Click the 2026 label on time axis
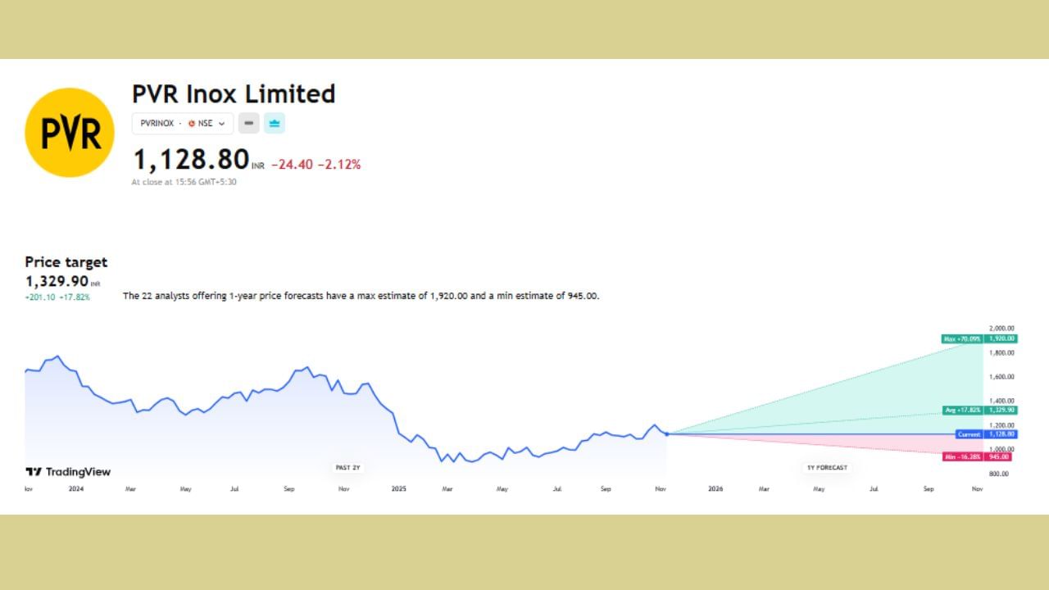Screen dimensions: 1049x590 pos(715,489)
